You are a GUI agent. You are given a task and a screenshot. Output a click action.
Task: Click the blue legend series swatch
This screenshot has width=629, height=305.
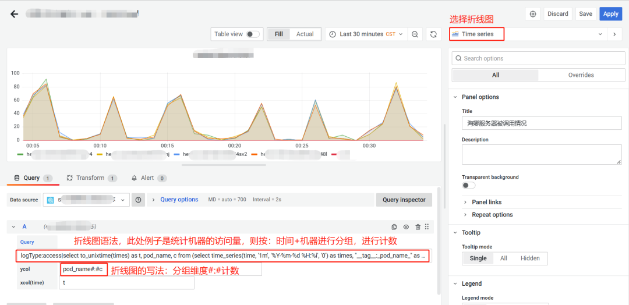coord(177,154)
